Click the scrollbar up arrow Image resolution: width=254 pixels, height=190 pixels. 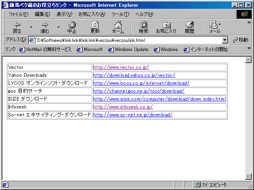248,60
